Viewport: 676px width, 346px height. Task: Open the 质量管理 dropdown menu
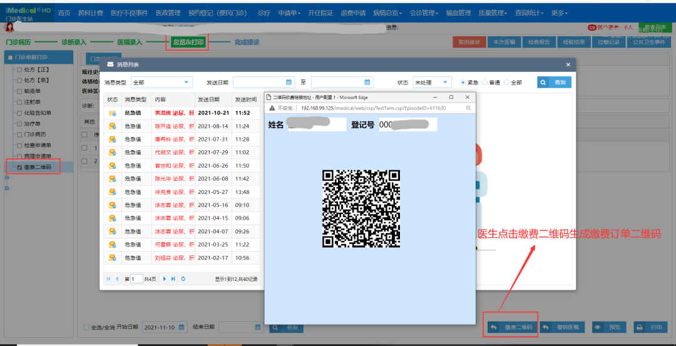tap(493, 13)
